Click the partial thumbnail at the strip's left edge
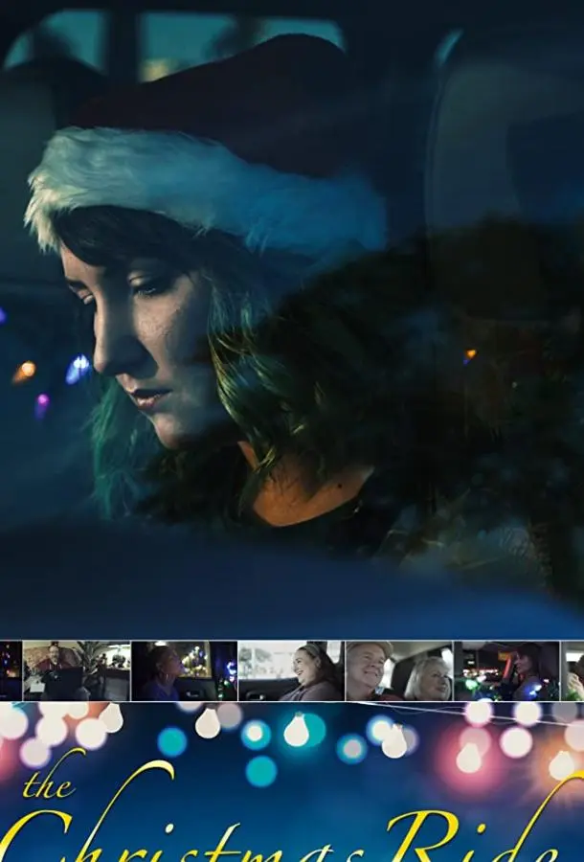This screenshot has height=862, width=584. [10, 670]
